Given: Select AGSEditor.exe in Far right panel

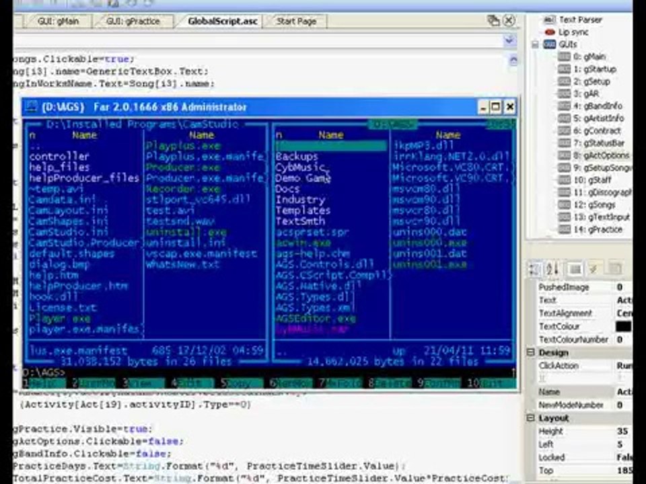Looking at the screenshot, I should (x=316, y=319).
